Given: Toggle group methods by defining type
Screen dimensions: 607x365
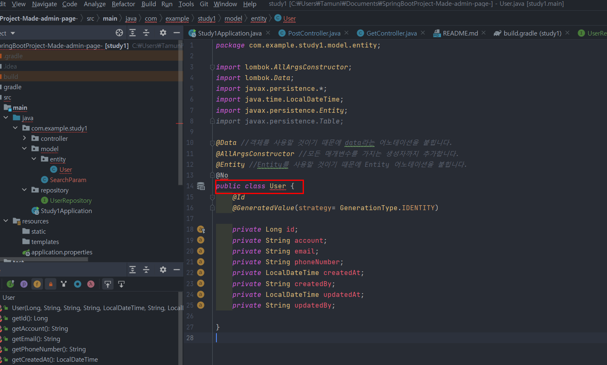Looking at the screenshot, I should click(x=64, y=284).
